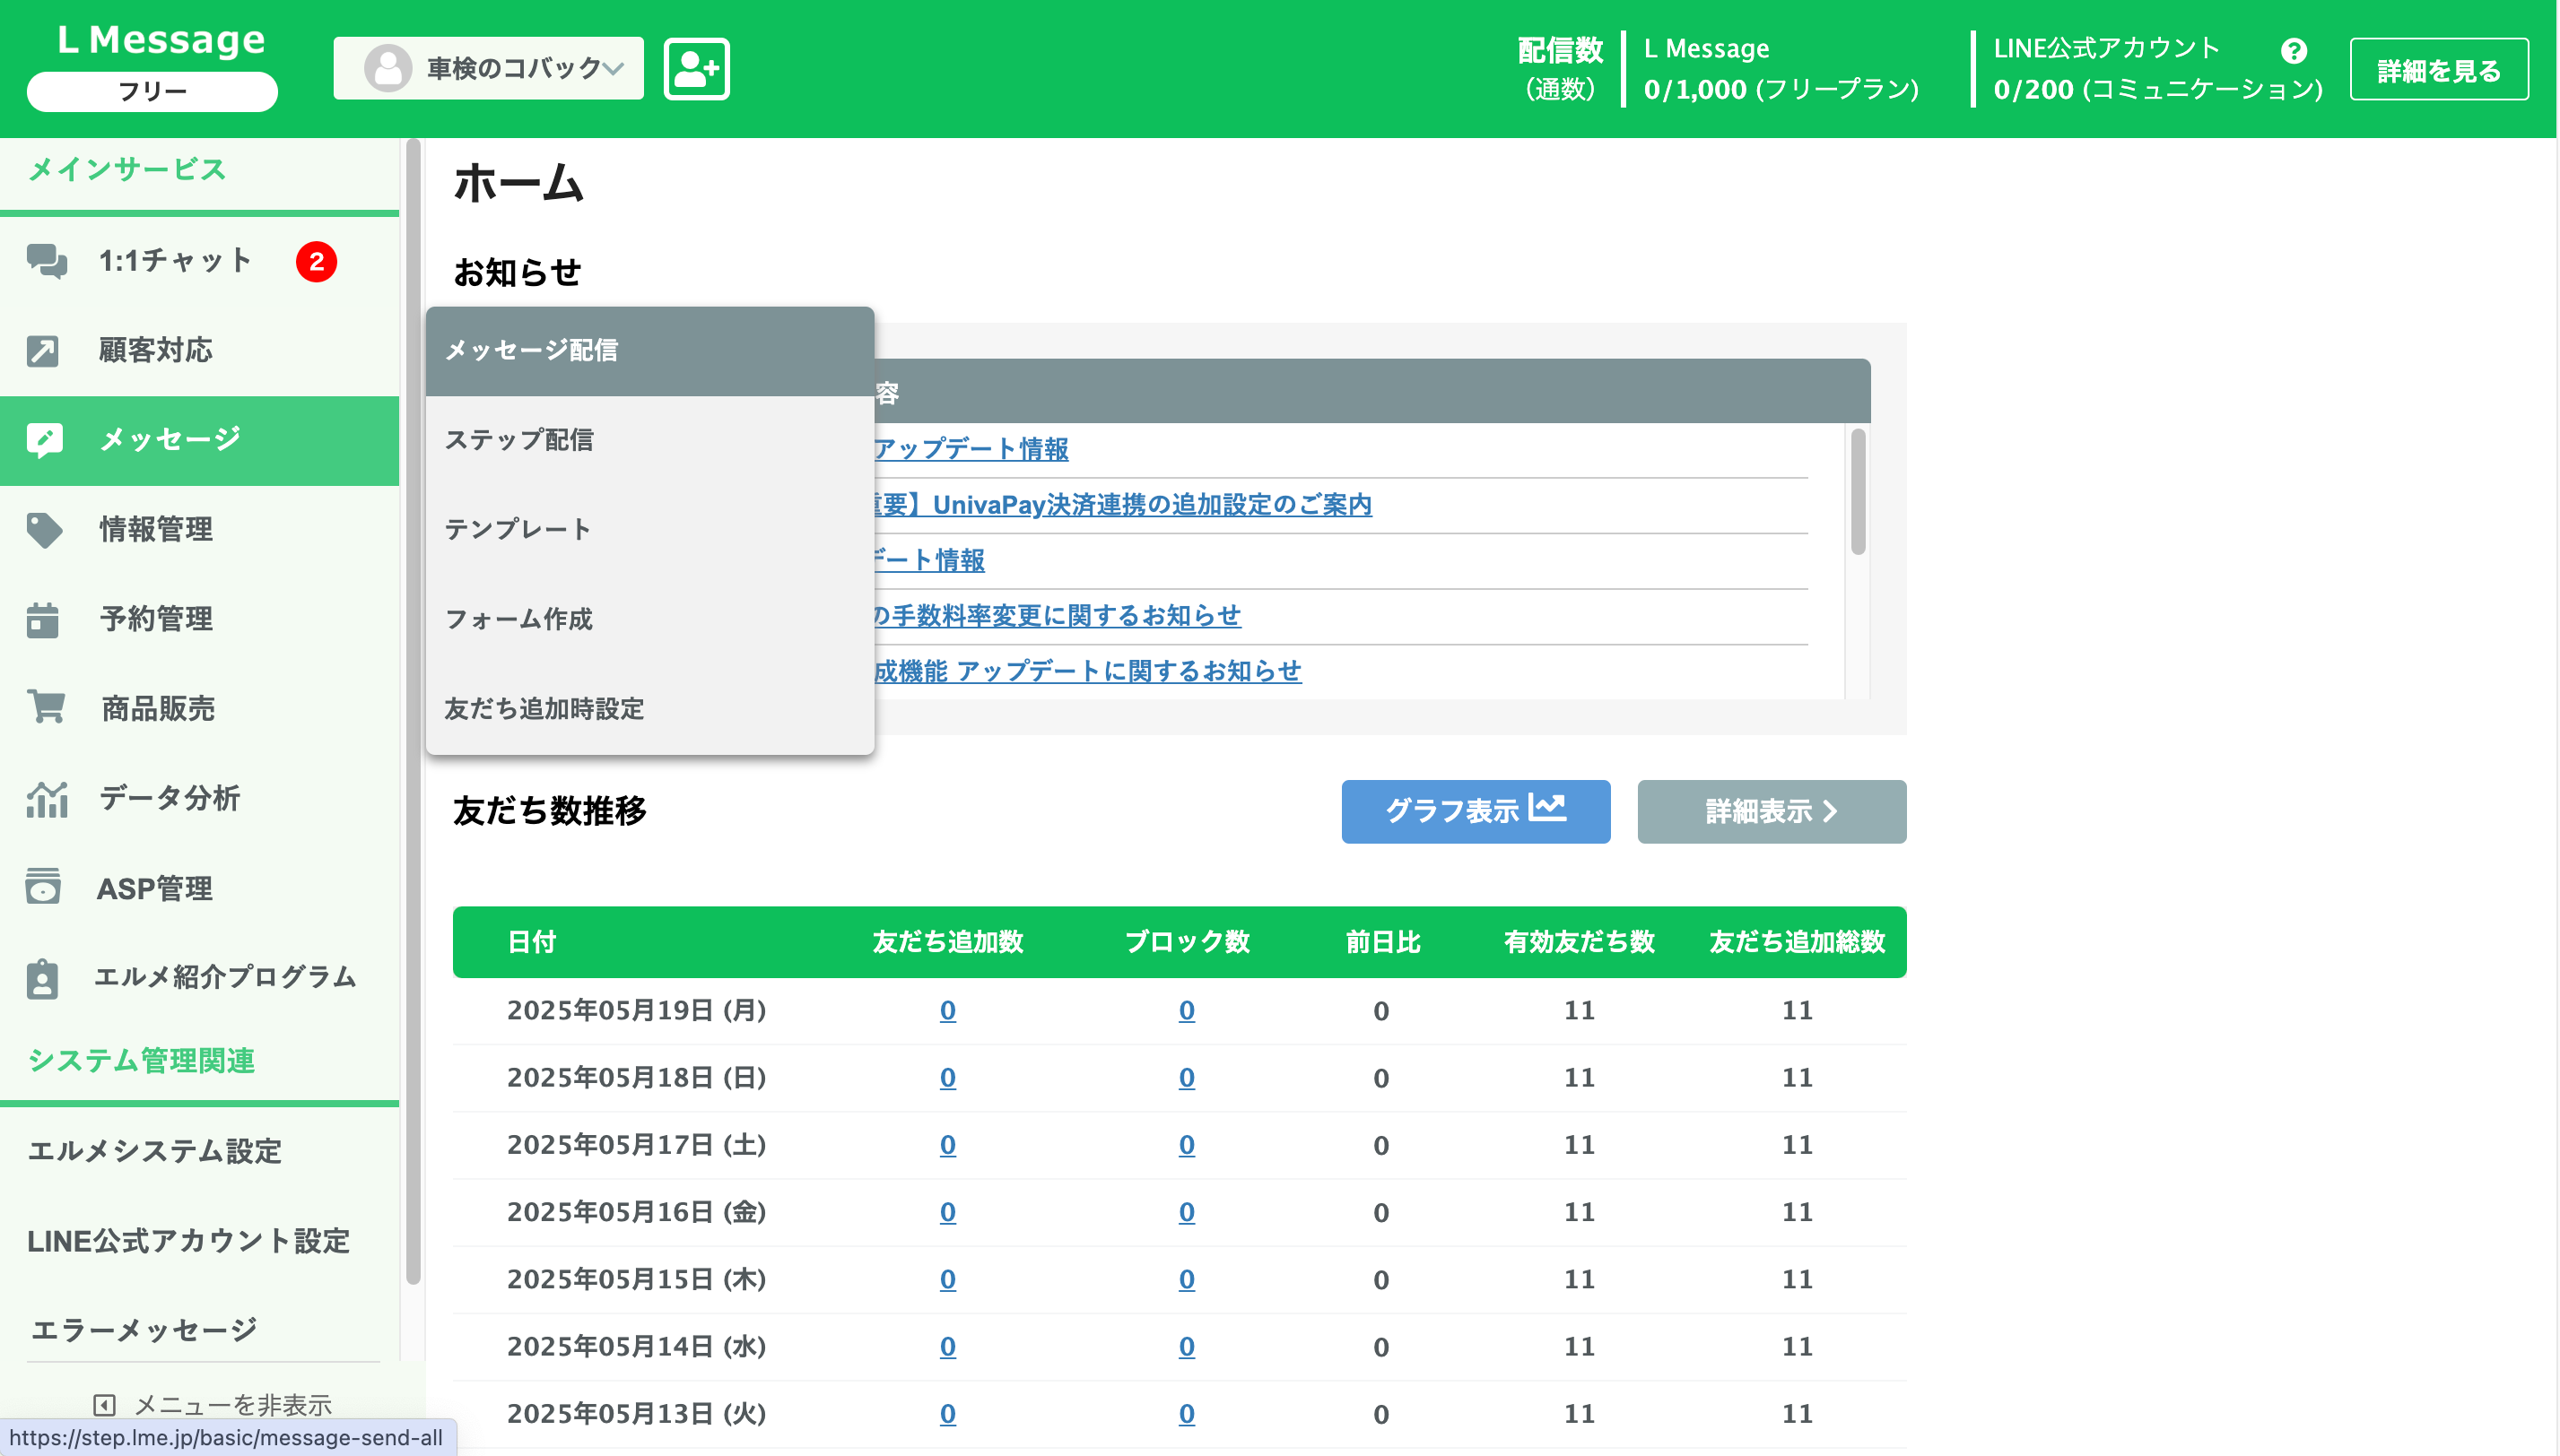
Task: Open the 車検のコバック account dropdown
Action: pyautogui.click(x=488, y=69)
